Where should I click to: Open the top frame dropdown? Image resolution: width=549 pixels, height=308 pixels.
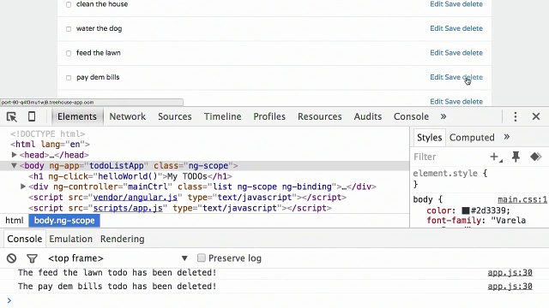click(118, 258)
